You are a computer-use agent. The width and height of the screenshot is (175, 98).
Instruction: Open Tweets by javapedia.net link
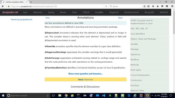pyautogui.click(x=21, y=19)
